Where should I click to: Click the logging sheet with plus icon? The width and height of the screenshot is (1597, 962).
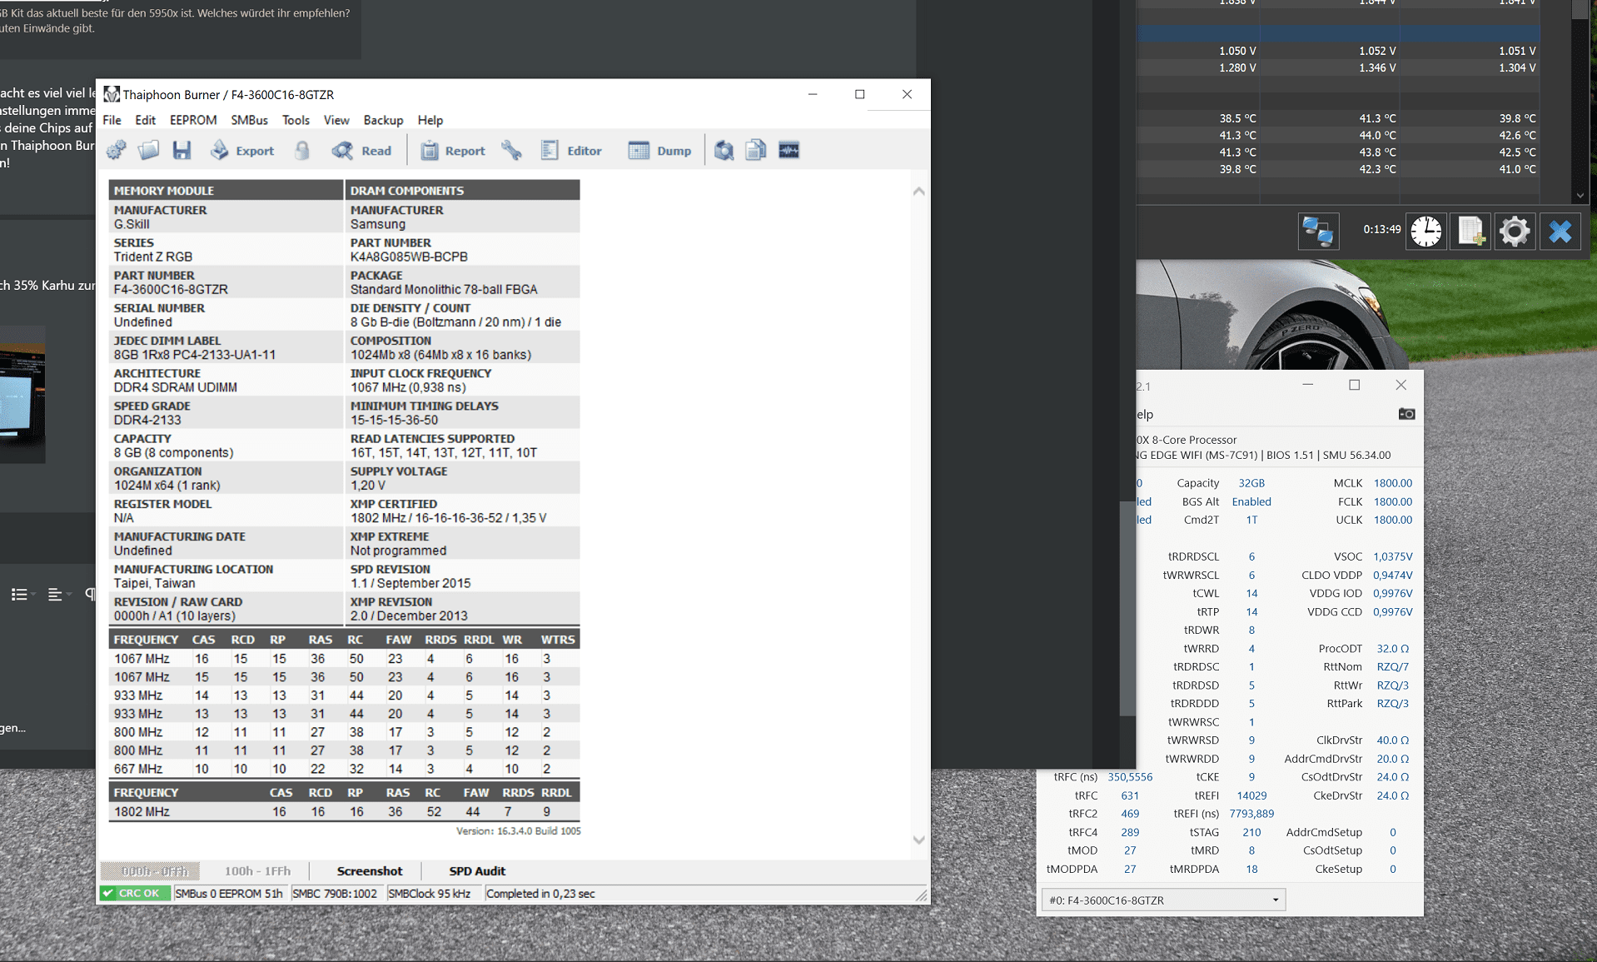pos(1470,232)
